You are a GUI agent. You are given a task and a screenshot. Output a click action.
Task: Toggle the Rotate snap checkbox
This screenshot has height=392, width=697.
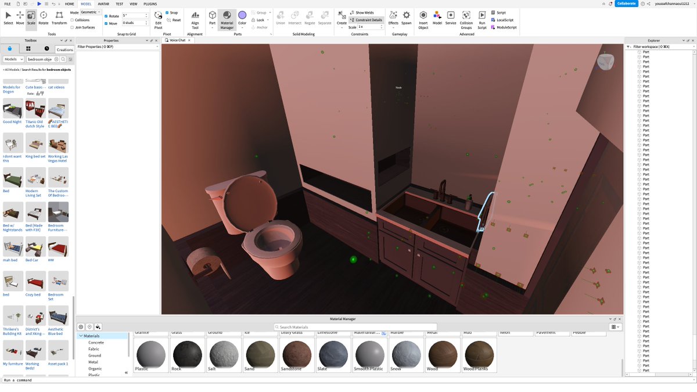(106, 16)
